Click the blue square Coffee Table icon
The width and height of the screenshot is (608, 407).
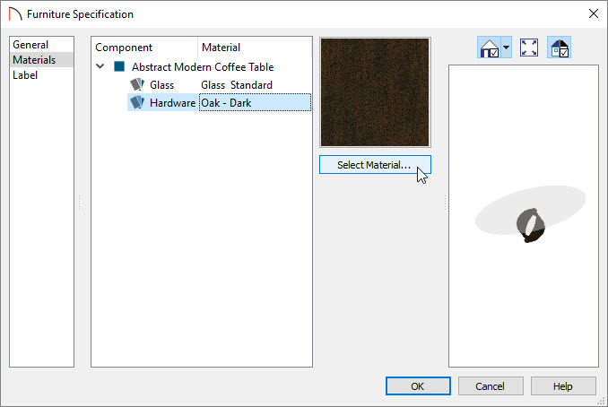119,66
